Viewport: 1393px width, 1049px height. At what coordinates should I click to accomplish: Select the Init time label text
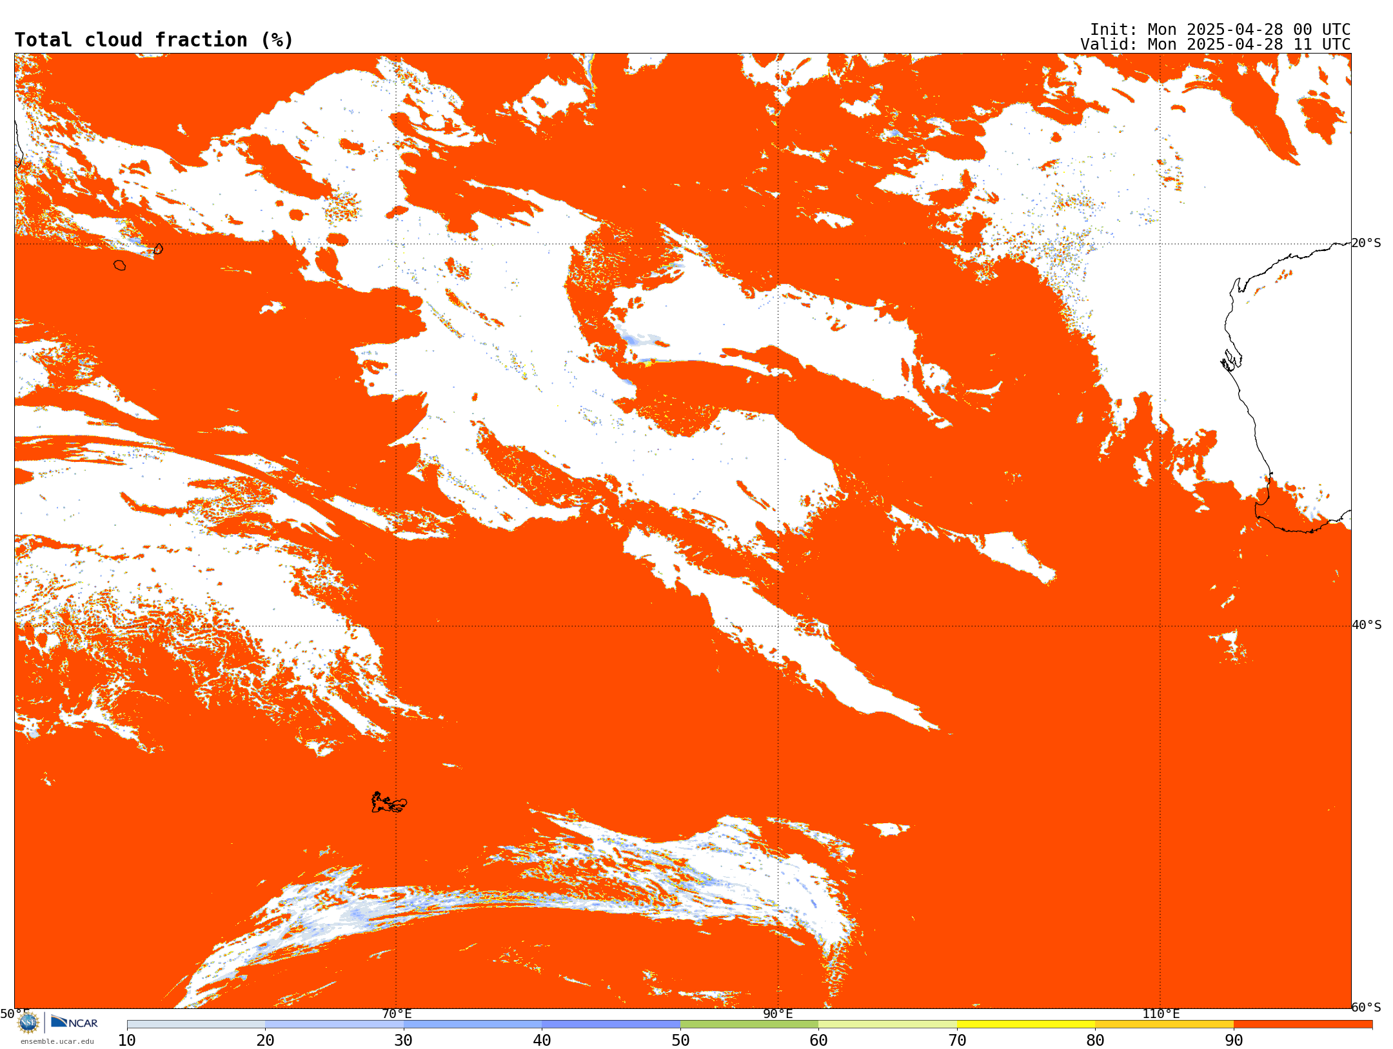click(1220, 30)
